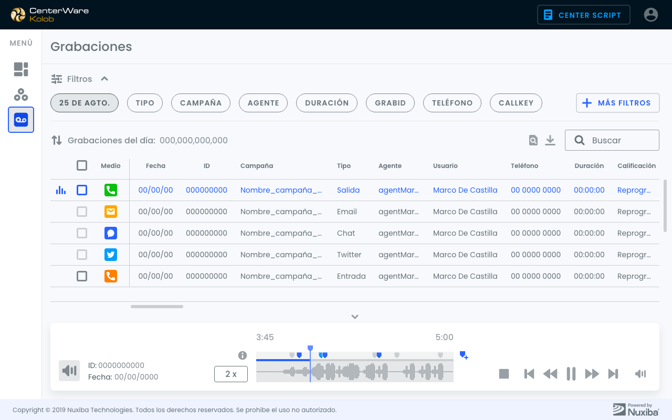This screenshot has height=420, width=672.
Task: Sort by the Agente column header
Action: (390, 165)
